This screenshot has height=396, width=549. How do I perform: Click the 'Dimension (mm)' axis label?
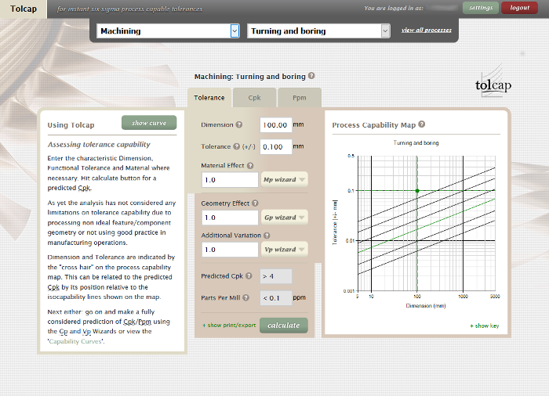426,306
